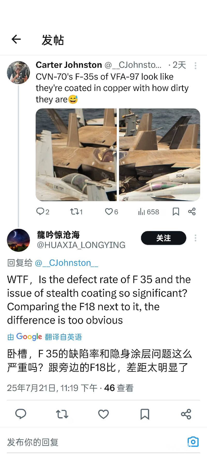Image resolution: width=207 pixels, height=456 pixels.
Task: View the right F-35 photo with 504 jet
Action: click(x=159, y=155)
